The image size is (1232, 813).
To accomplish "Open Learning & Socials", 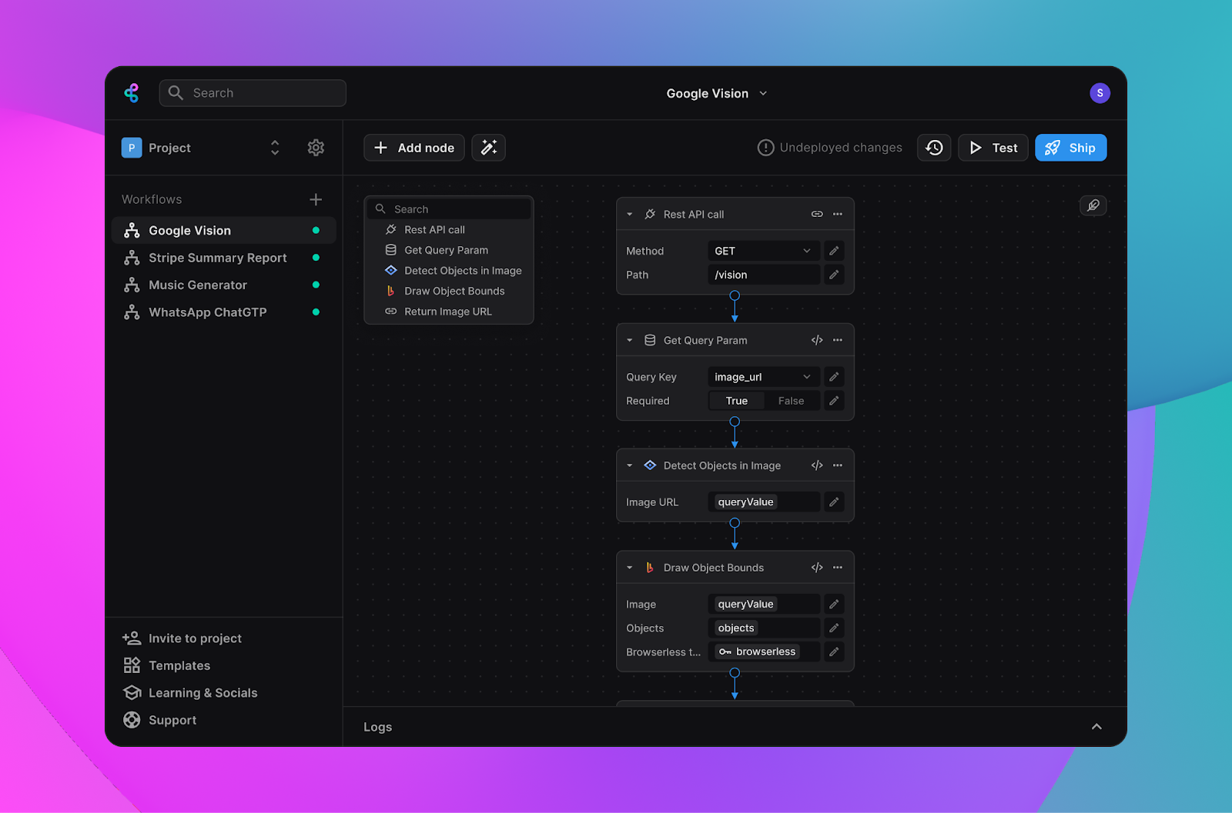I will 190,693.
